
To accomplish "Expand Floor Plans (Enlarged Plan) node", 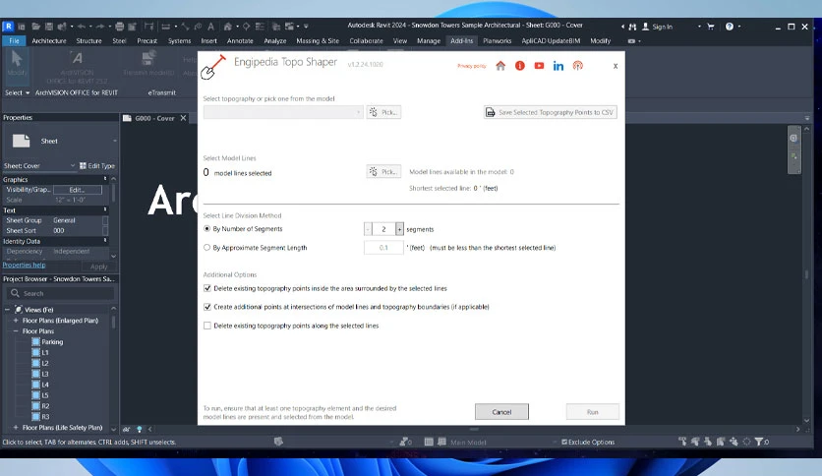I will (16, 321).
